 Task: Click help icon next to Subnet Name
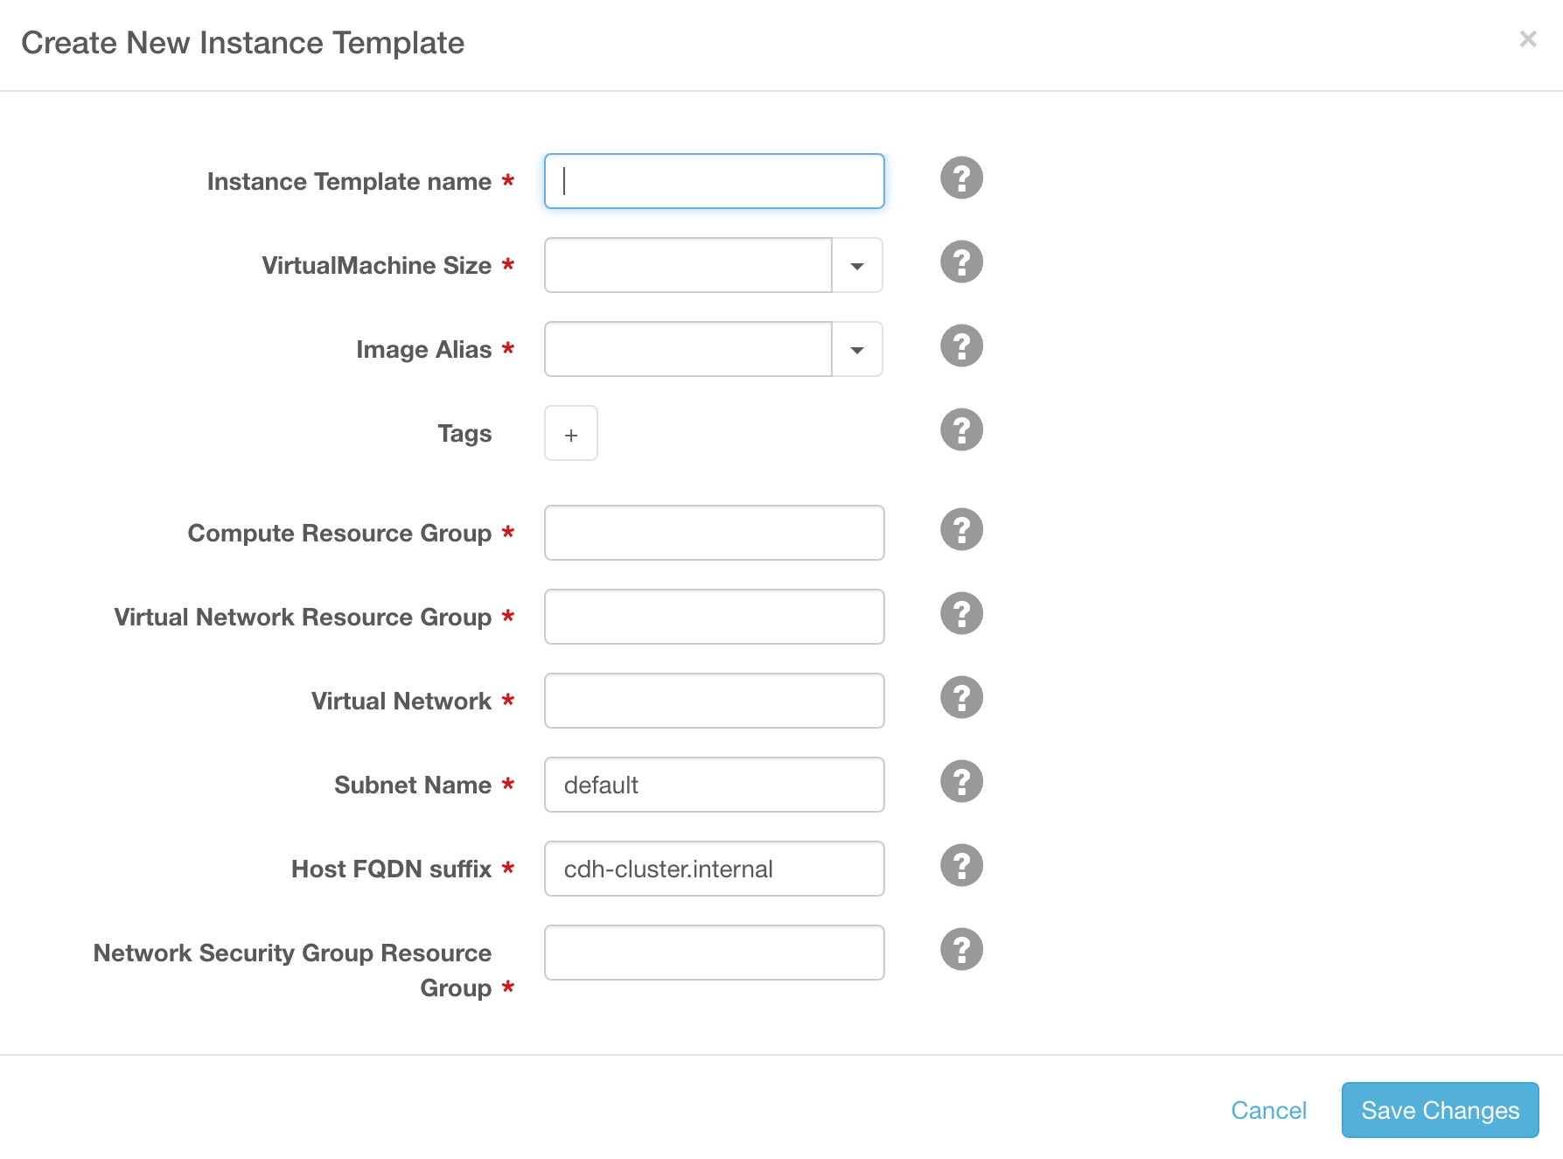[961, 782]
